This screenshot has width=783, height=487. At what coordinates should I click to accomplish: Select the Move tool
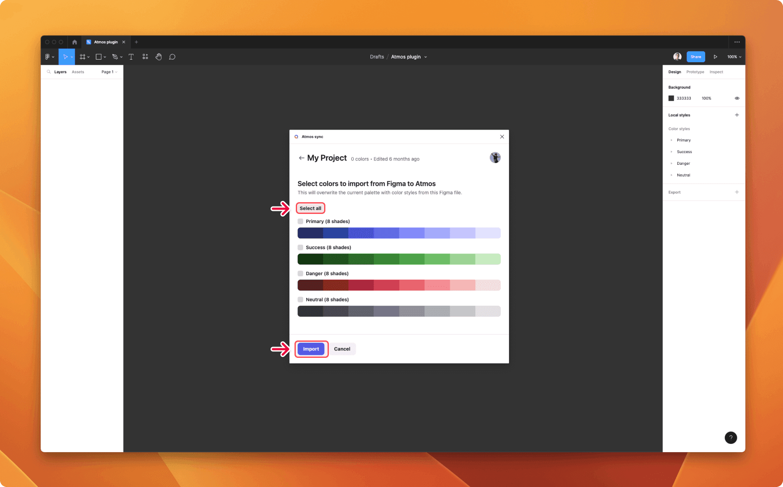point(65,57)
